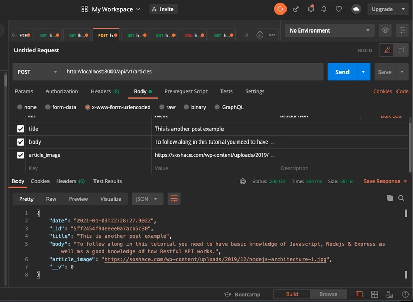Image resolution: width=413 pixels, height=302 pixels.
Task: Open the POST method dropdown
Action: click(x=37, y=72)
